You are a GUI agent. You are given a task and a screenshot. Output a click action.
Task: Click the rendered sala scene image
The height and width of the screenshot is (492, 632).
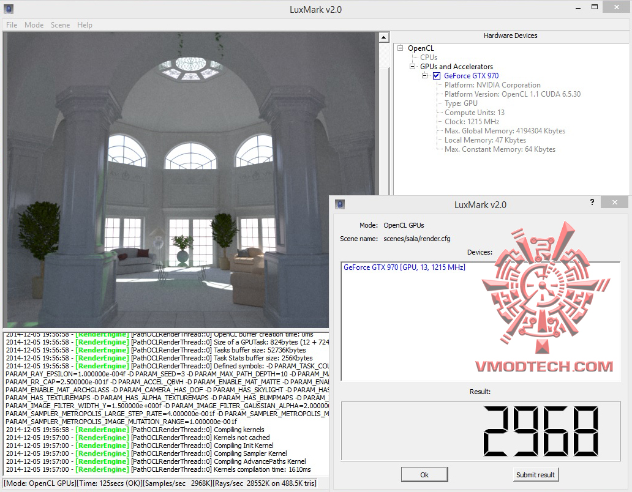click(191, 180)
